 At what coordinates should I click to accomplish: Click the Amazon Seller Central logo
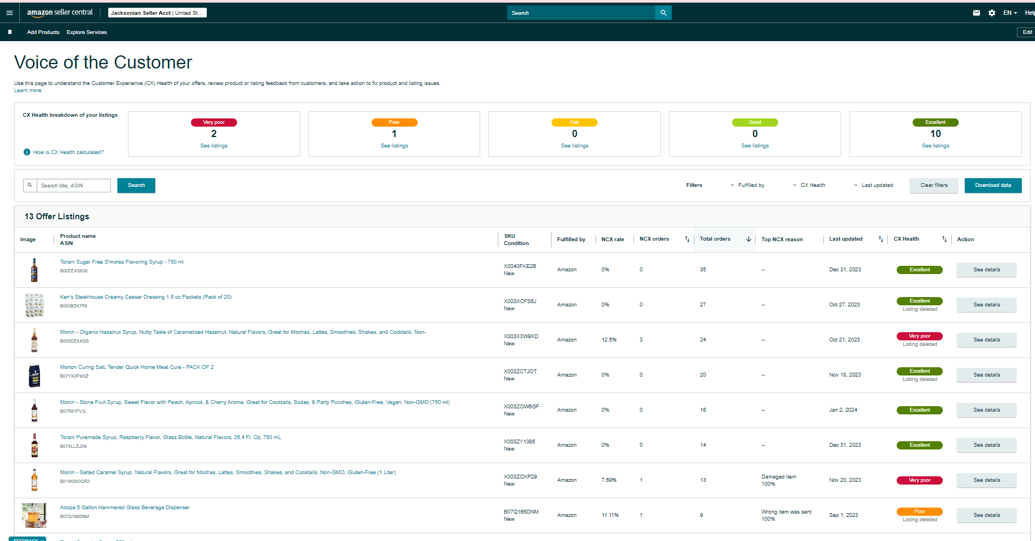60,13
